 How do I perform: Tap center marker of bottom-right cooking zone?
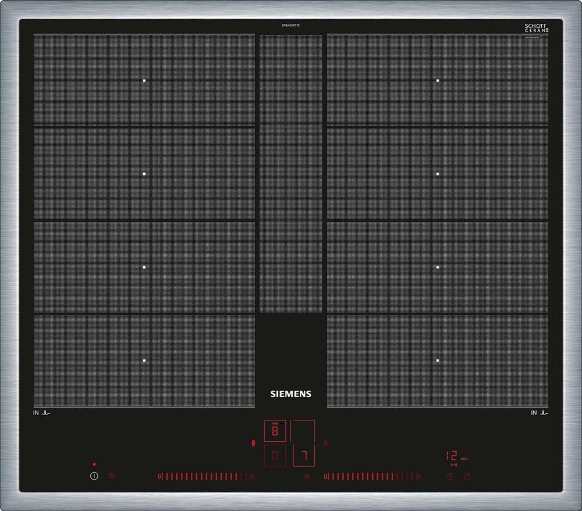[x=438, y=360]
